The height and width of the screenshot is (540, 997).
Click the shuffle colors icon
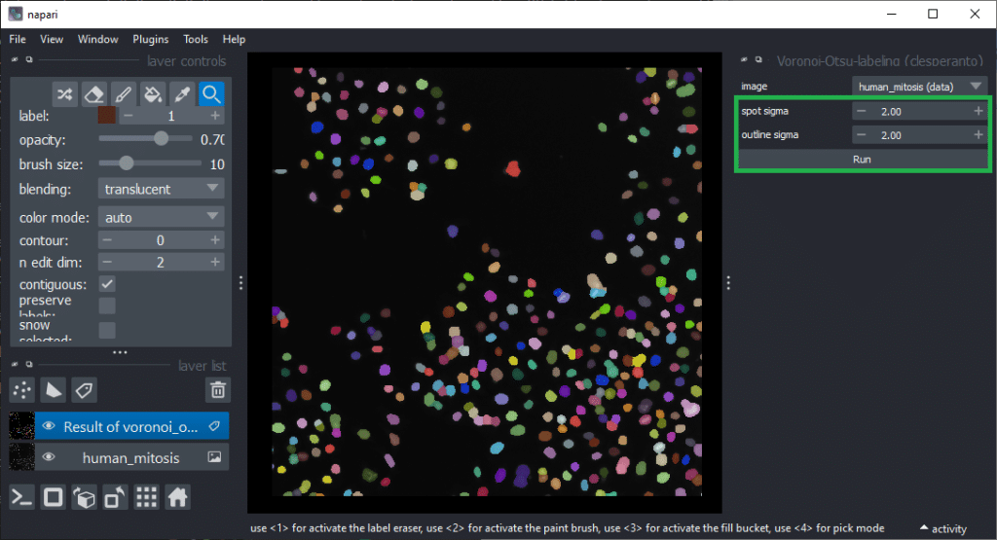click(64, 93)
